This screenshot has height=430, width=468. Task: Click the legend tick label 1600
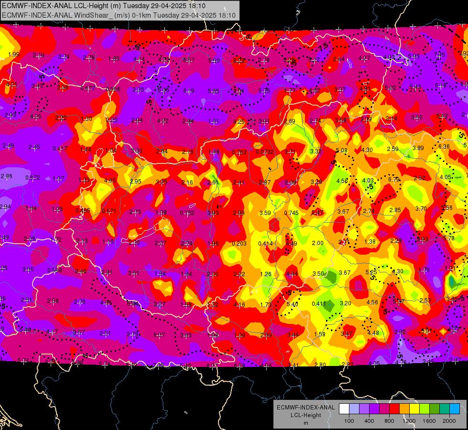tap(429, 421)
